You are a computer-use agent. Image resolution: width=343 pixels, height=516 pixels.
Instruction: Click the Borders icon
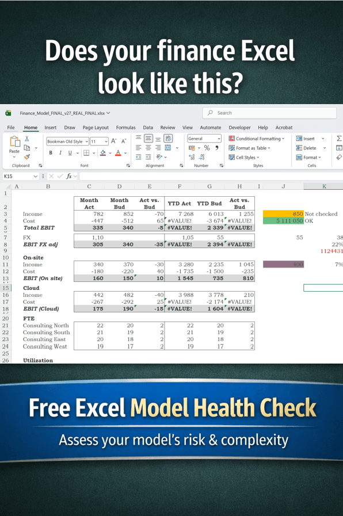pos(86,152)
